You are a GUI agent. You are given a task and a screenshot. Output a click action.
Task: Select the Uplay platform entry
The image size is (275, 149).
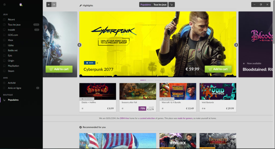11,45
